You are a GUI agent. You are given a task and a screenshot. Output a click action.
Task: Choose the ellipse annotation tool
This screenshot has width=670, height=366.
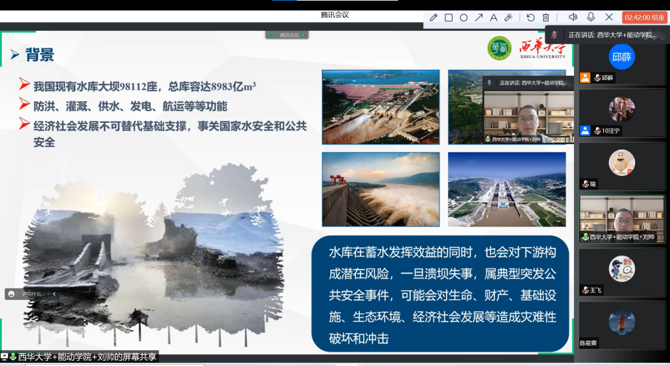[464, 18]
